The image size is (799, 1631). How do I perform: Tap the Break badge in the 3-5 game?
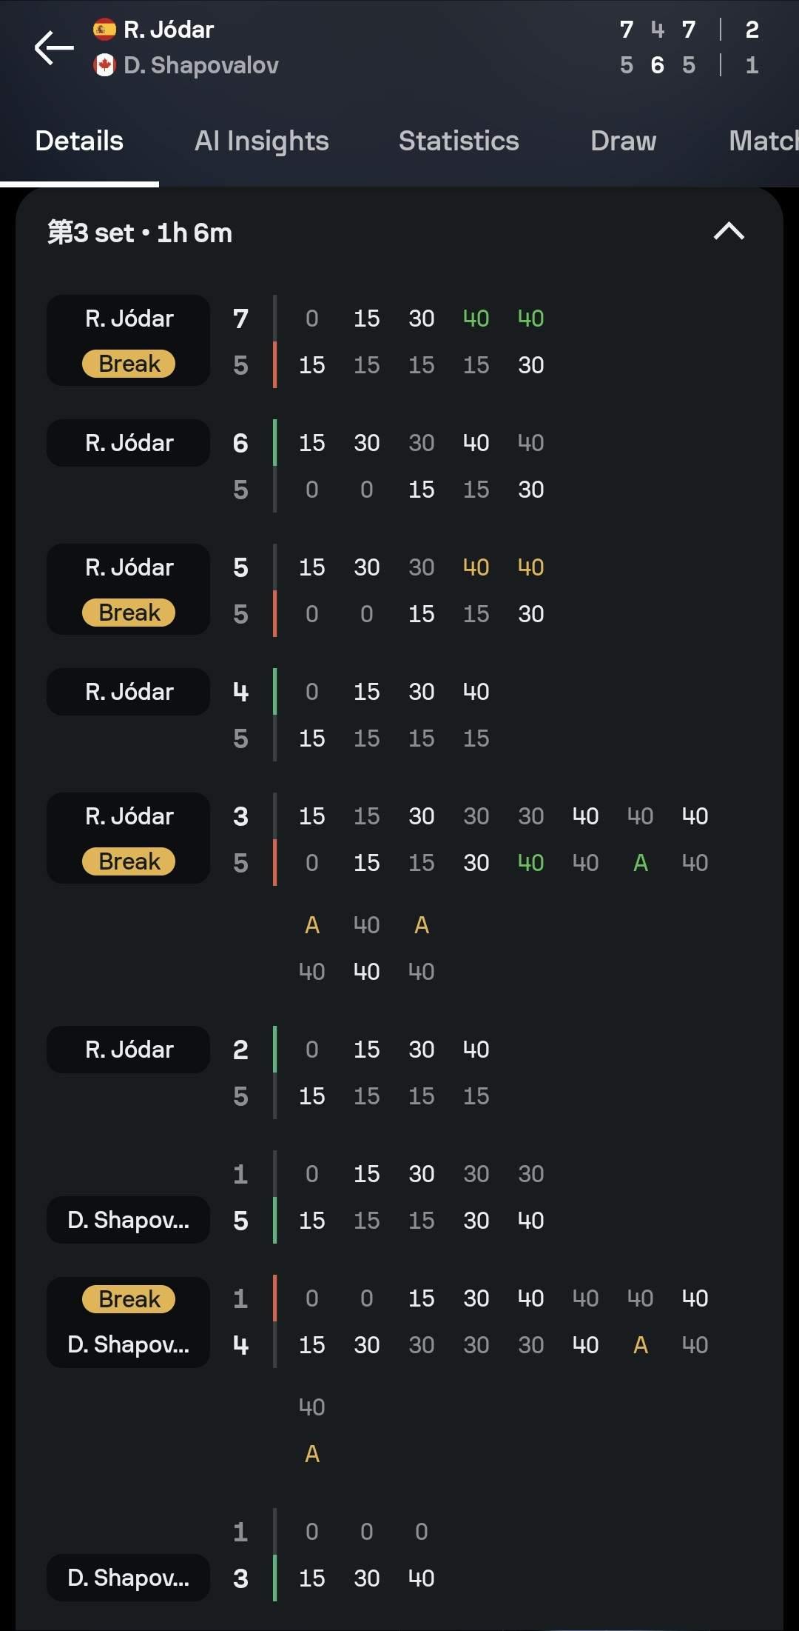pos(129,861)
